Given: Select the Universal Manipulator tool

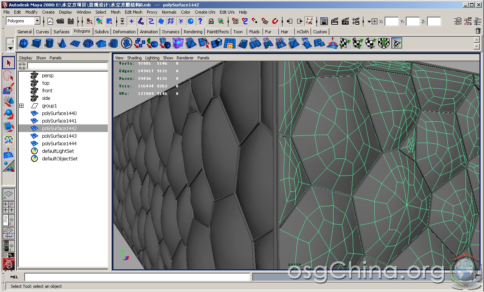Looking at the screenshot, I should [x=9, y=140].
